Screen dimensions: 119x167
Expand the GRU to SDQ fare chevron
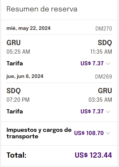click(108, 64)
